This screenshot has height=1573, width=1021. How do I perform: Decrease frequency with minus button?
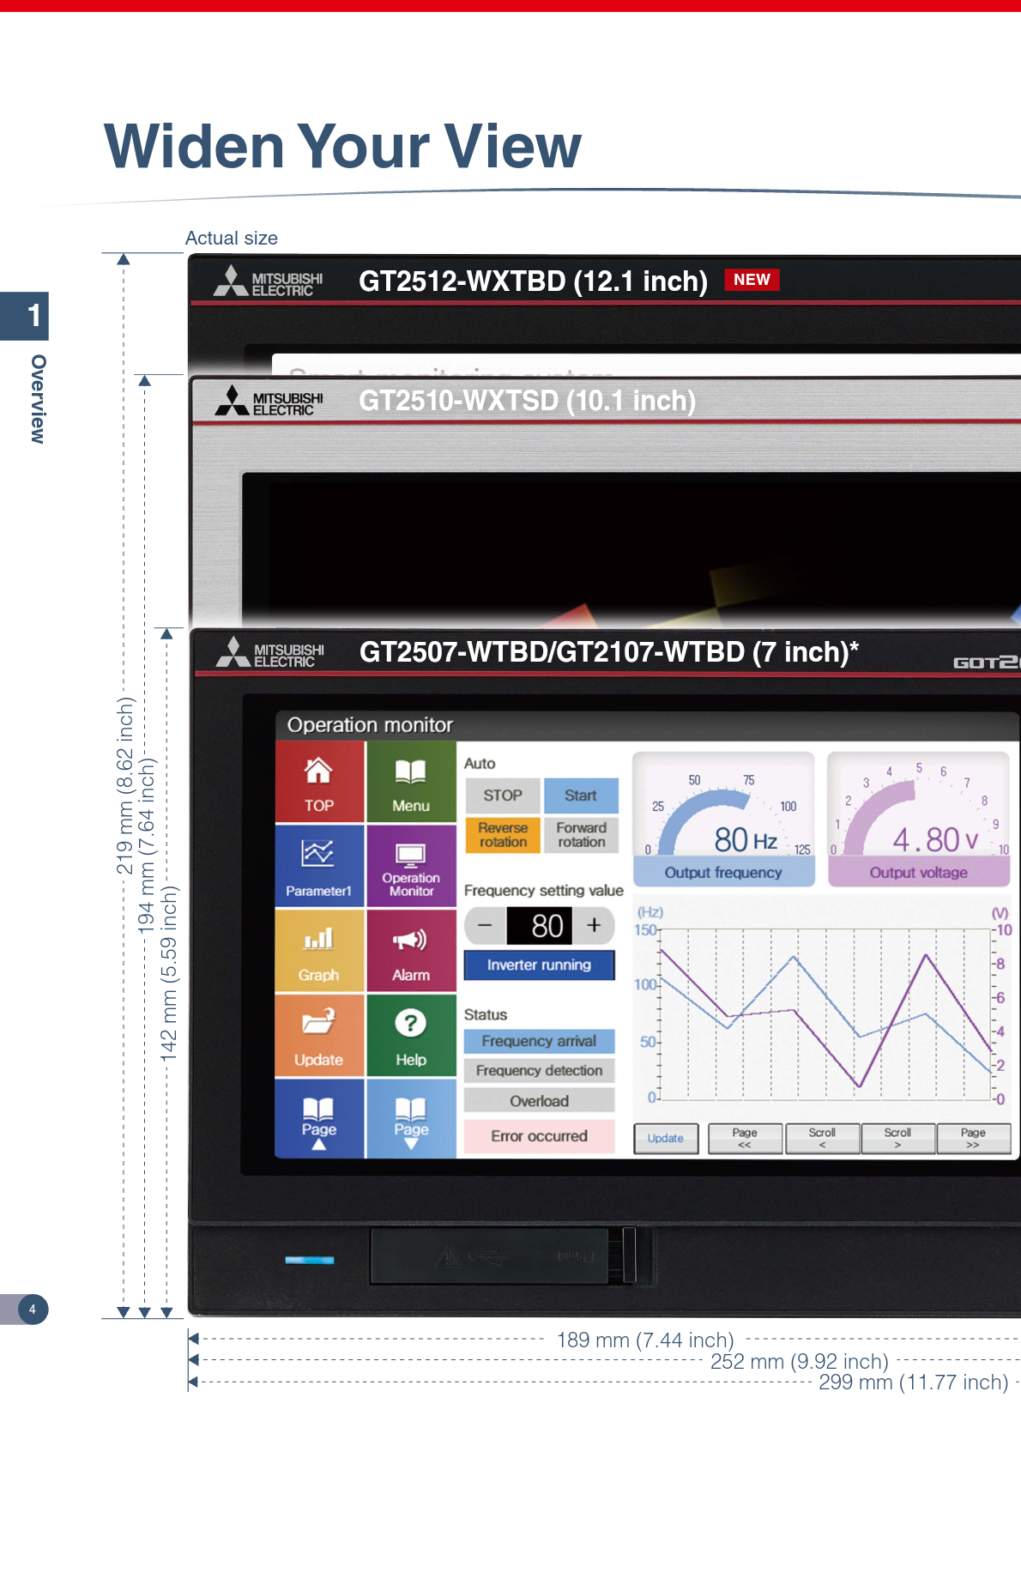coord(485,926)
